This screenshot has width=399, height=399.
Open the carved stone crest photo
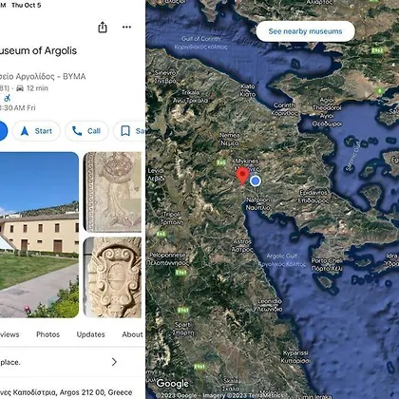point(112,277)
